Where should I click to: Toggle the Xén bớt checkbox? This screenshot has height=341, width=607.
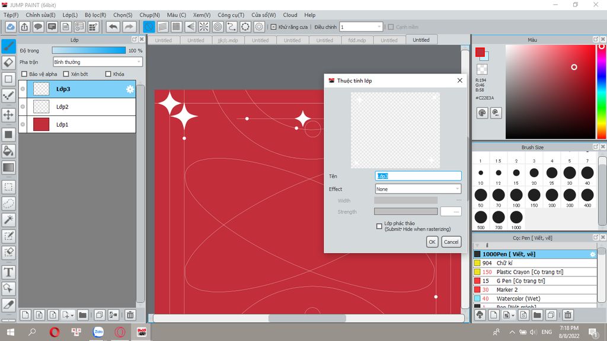pos(66,74)
